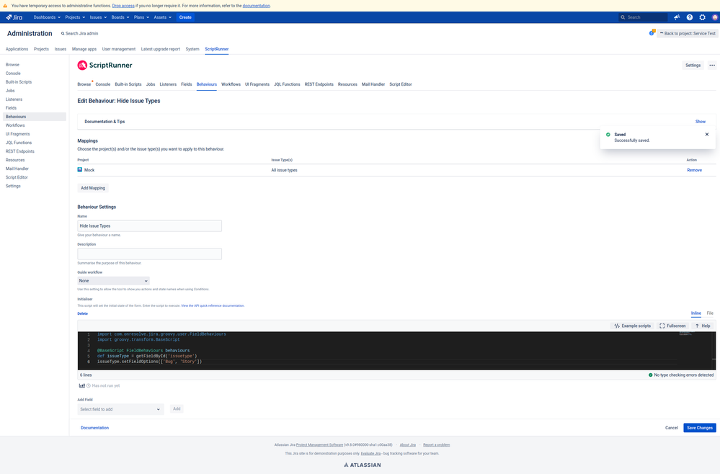This screenshot has height=474, width=720.
Task: Switch to the Workflows tab
Action: tap(231, 84)
